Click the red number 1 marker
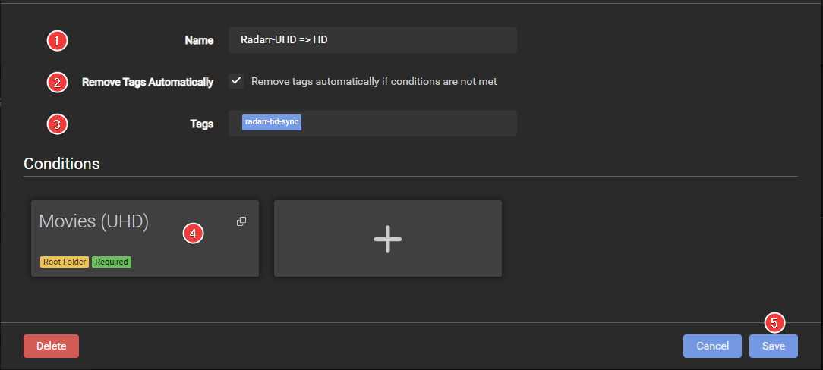This screenshot has width=823, height=370. click(57, 41)
